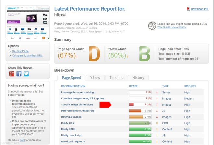This screenshot has height=145, width=214.
Task: Switch to the YSlow tab
Action: 95,78
